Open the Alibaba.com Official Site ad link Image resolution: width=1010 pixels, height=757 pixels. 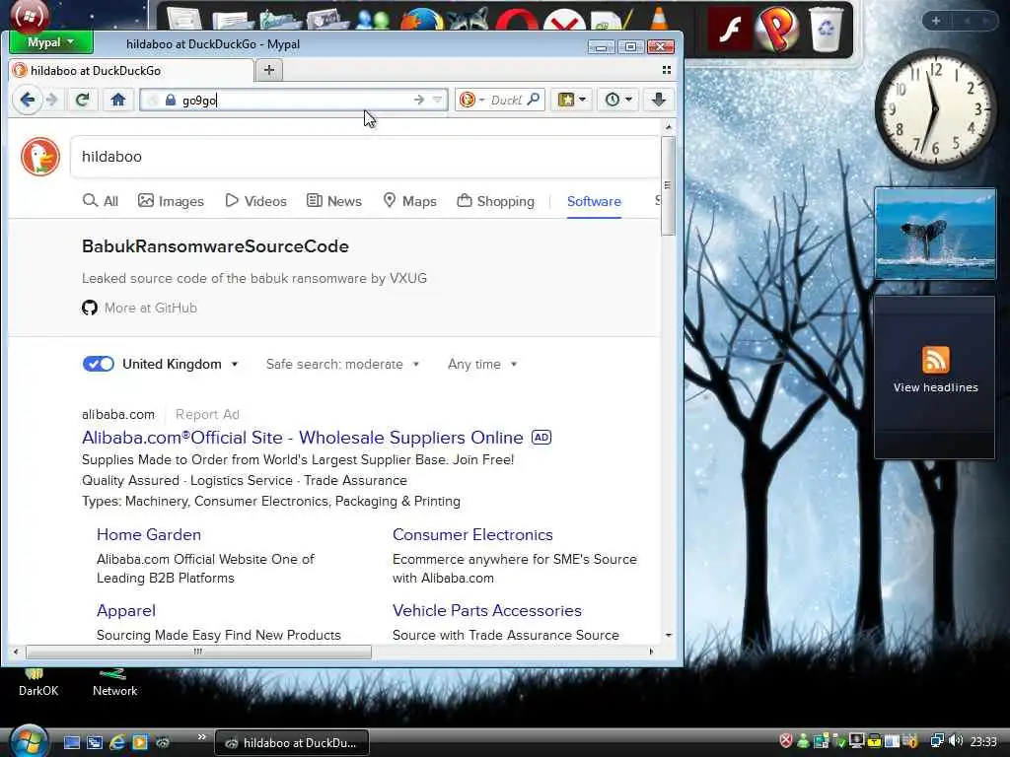(x=302, y=437)
